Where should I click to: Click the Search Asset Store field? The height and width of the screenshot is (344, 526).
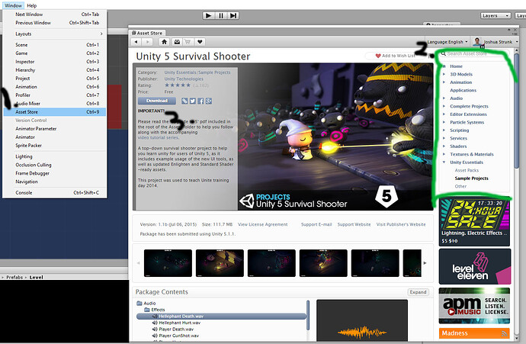tap(473, 53)
